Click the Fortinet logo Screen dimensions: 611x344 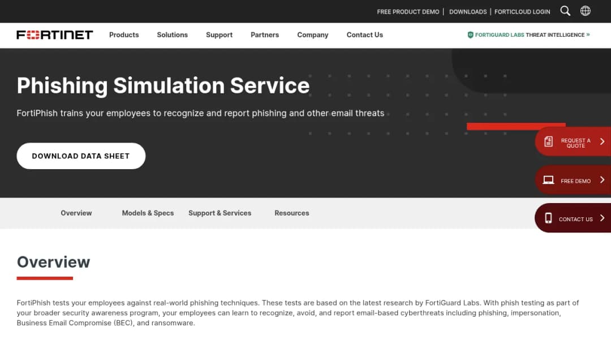pyautogui.click(x=54, y=35)
